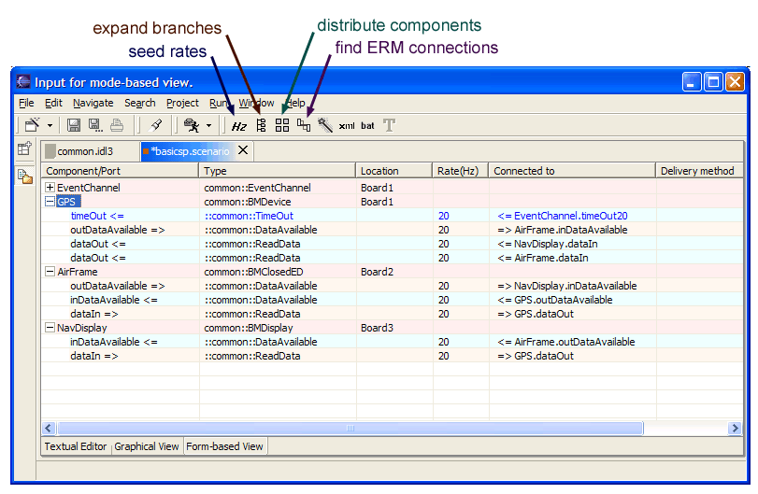Collapse the GPS tree node
Image resolution: width=758 pixels, height=494 pixels.
click(x=50, y=202)
